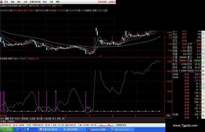Switch to daily (日) period in sidebar
Image resolution: width=205 pixels, height=132 pixels.
point(203,112)
